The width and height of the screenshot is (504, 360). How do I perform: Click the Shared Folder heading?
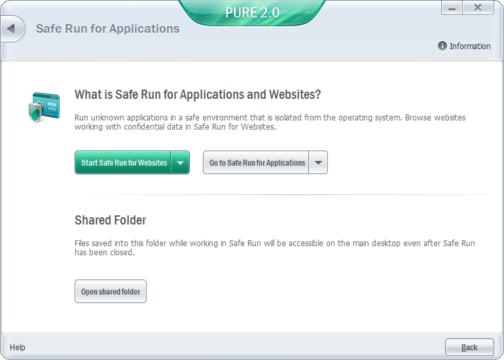[110, 220]
